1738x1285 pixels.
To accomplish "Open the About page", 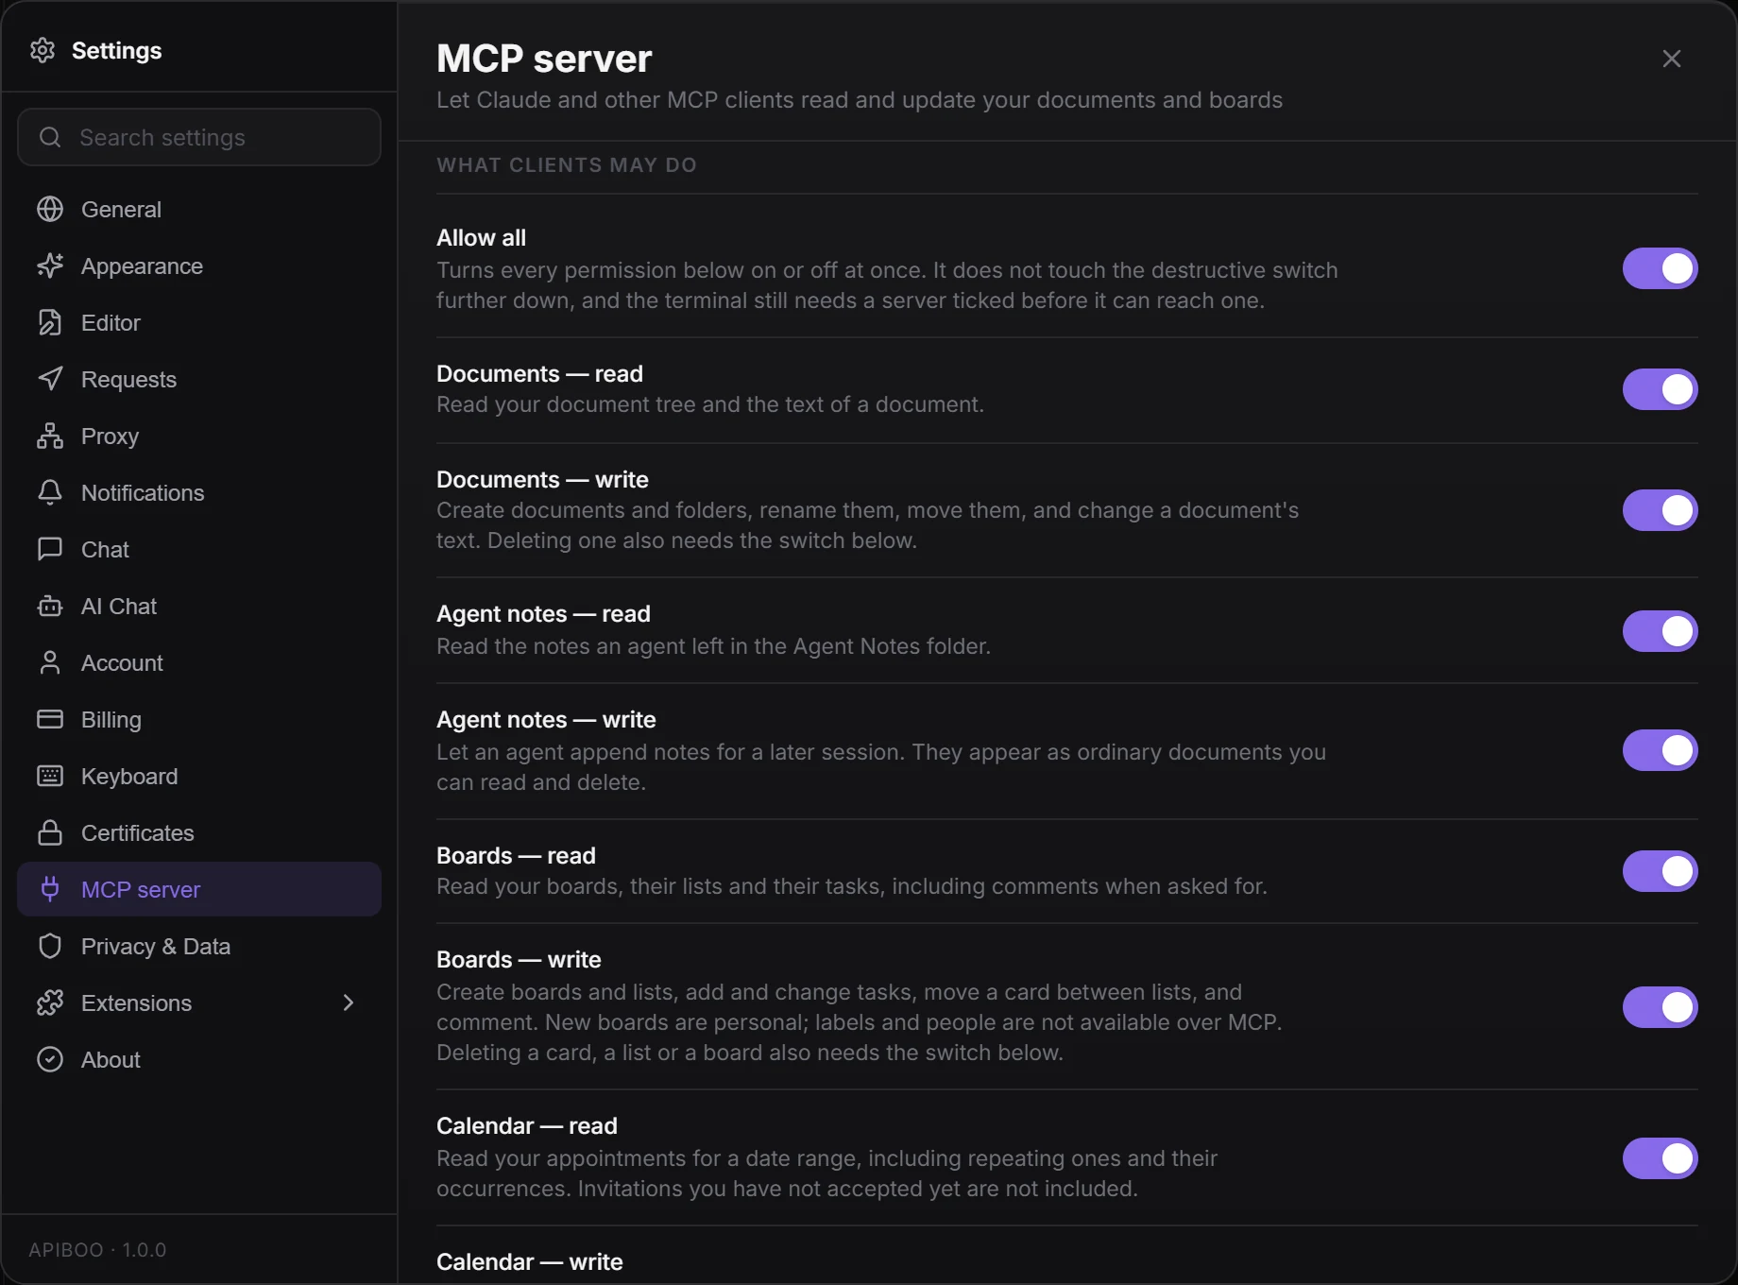I will click(199, 1060).
